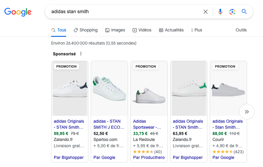
Task: Select the Actualités news tab
Action: click(171, 30)
